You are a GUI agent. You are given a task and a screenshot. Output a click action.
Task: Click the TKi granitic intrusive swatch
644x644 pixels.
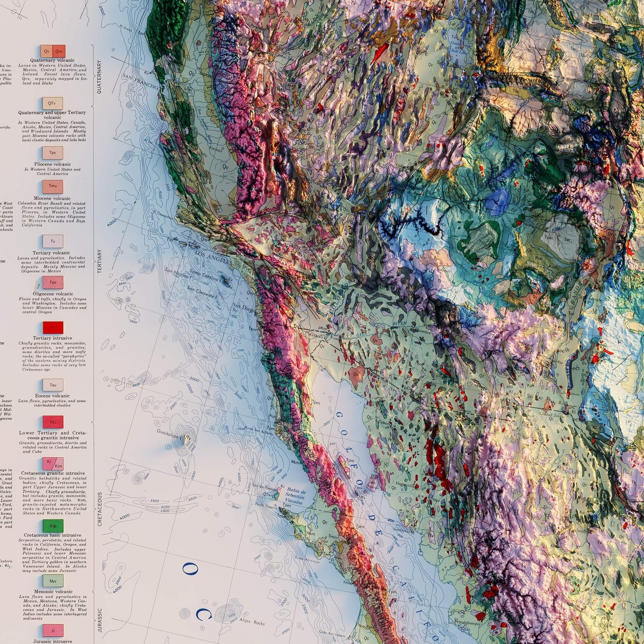point(53,422)
